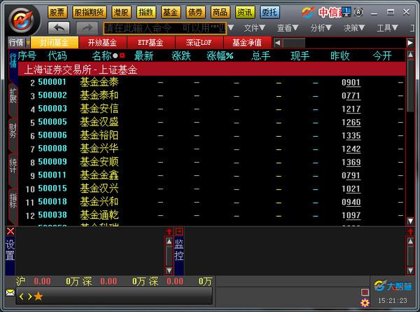Screen dimensions: 420x312
Task: Switch to the 基金净值 tab
Action: tap(247, 42)
